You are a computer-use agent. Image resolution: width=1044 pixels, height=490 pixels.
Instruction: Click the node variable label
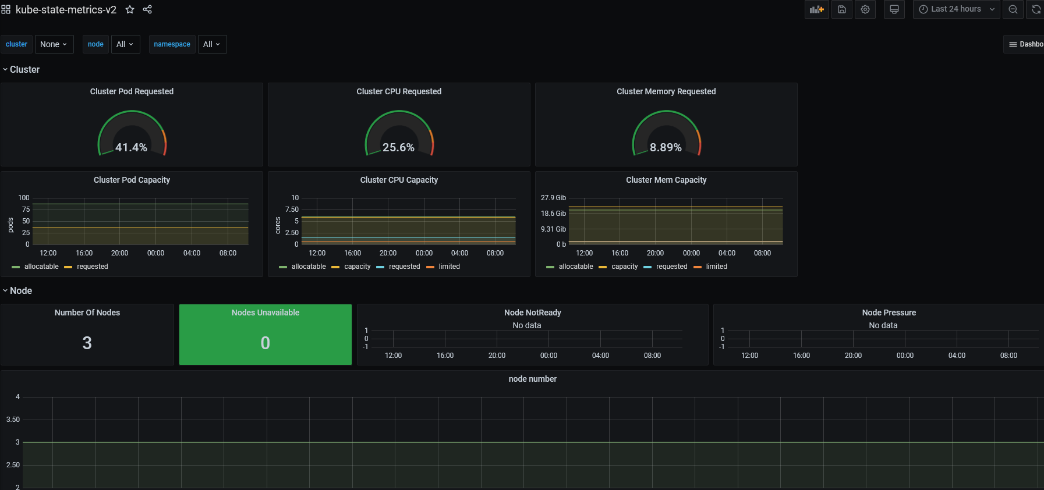point(95,44)
